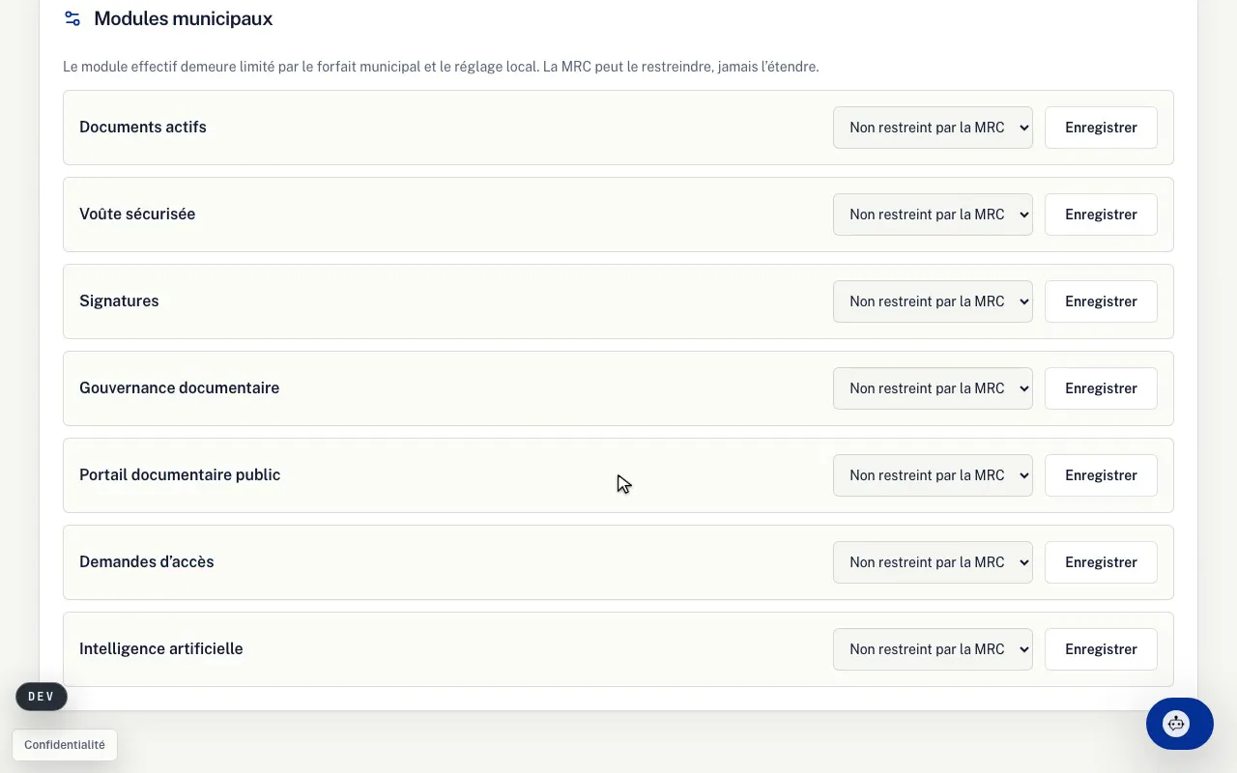Click Enregistrer for Gouvernance documentaire
The image size is (1237, 773).
click(x=1101, y=388)
